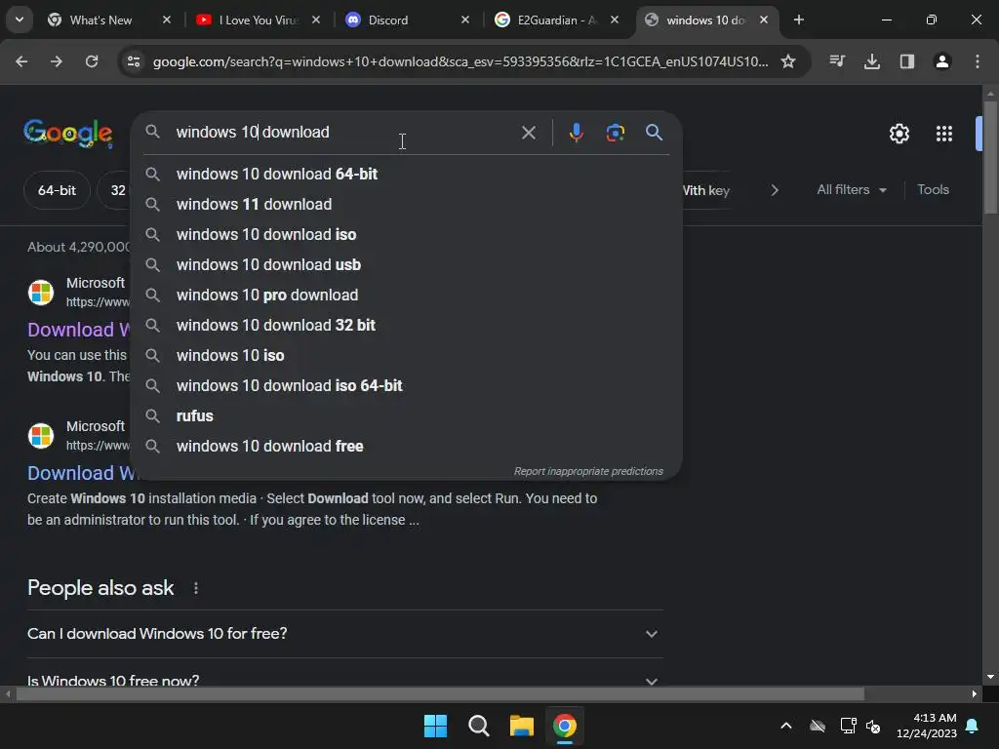
Task: Close the Discord tab
Action: [x=465, y=20]
